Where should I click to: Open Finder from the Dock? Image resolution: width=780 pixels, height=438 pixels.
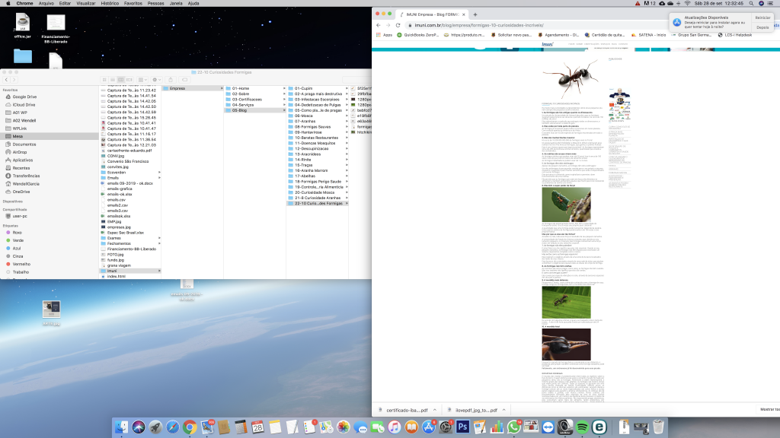pyautogui.click(x=121, y=427)
